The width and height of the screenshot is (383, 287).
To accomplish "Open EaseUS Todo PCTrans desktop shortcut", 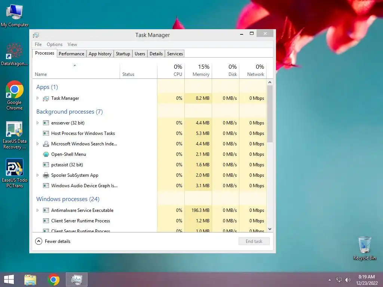I will click(15, 173).
